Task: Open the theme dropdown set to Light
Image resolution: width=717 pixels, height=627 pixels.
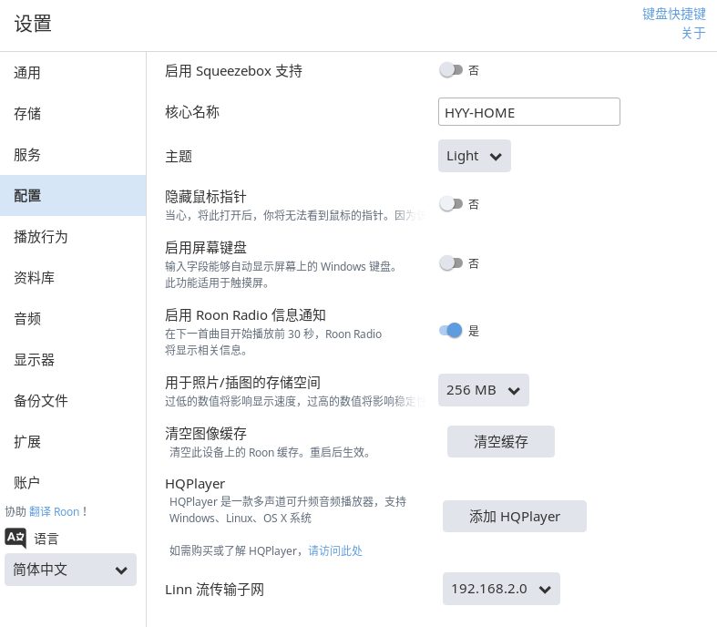Action: (474, 156)
